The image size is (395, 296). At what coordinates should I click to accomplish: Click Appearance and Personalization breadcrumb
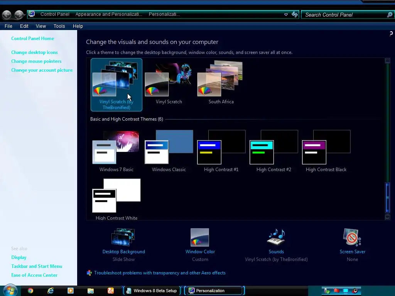109,14
